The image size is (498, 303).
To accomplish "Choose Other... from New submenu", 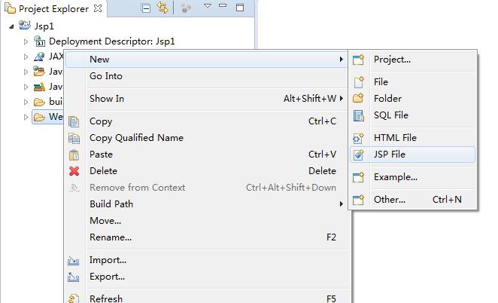I will coord(389,200).
